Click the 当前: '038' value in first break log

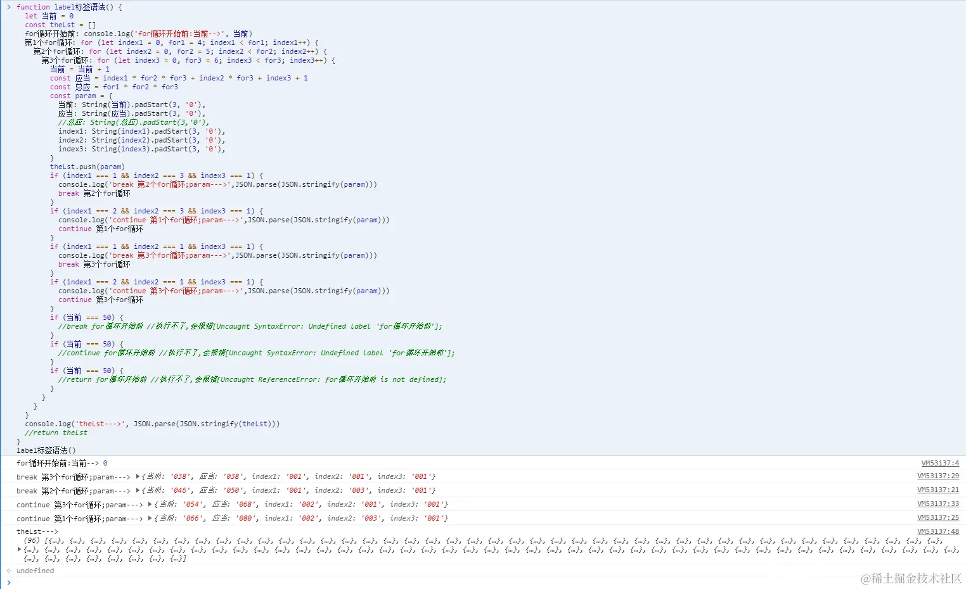[x=179, y=476]
